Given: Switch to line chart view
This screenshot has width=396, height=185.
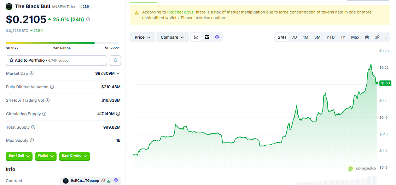Looking at the screenshot, I should tap(196, 37).
